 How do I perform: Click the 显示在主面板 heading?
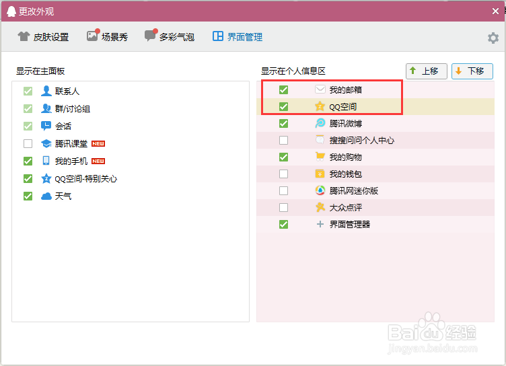tap(40, 71)
